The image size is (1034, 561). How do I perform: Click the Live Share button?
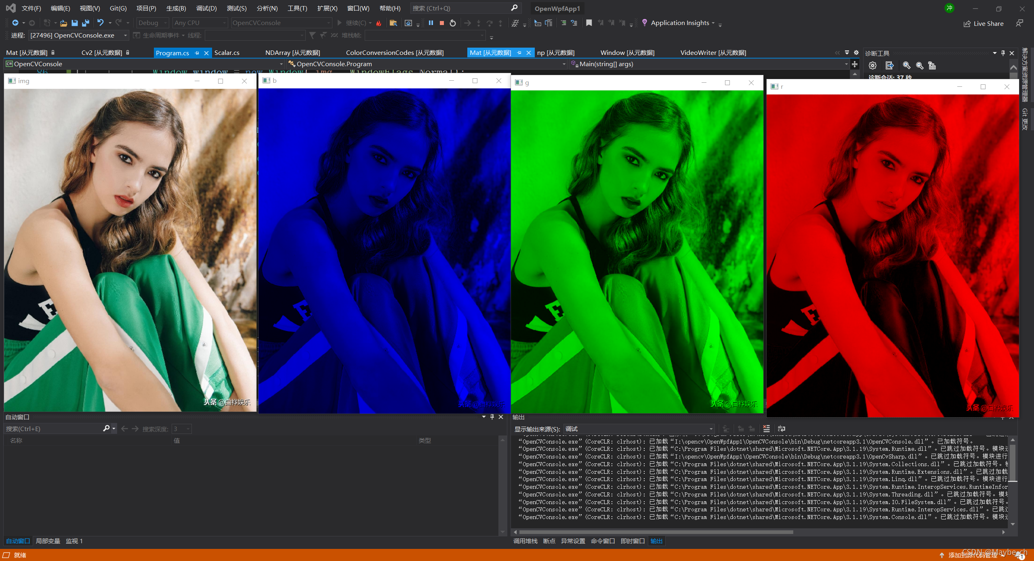pyautogui.click(x=984, y=23)
